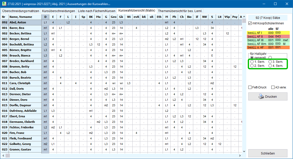
Task: Open the 'Liste nach Fächern/Kursen' tab
Action: pyautogui.click(x=96, y=11)
